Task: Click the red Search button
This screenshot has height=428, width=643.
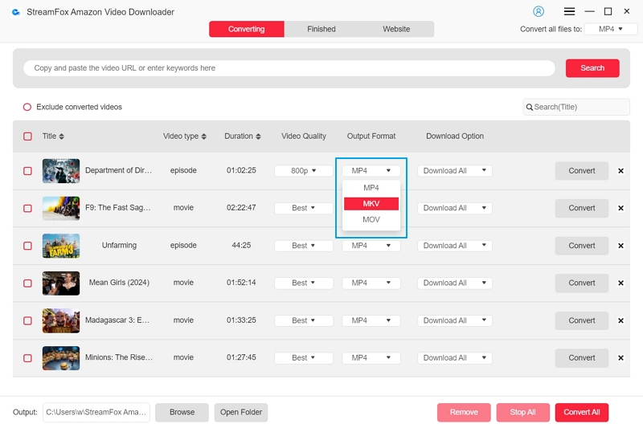Action: [592, 68]
